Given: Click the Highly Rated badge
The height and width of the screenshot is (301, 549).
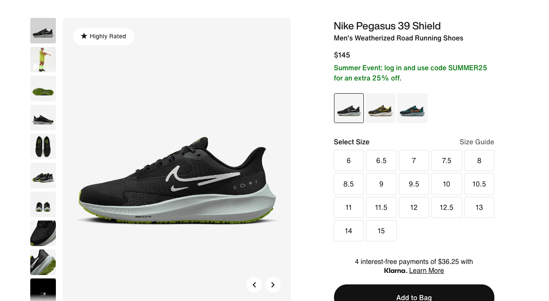Looking at the screenshot, I should click(x=104, y=37).
